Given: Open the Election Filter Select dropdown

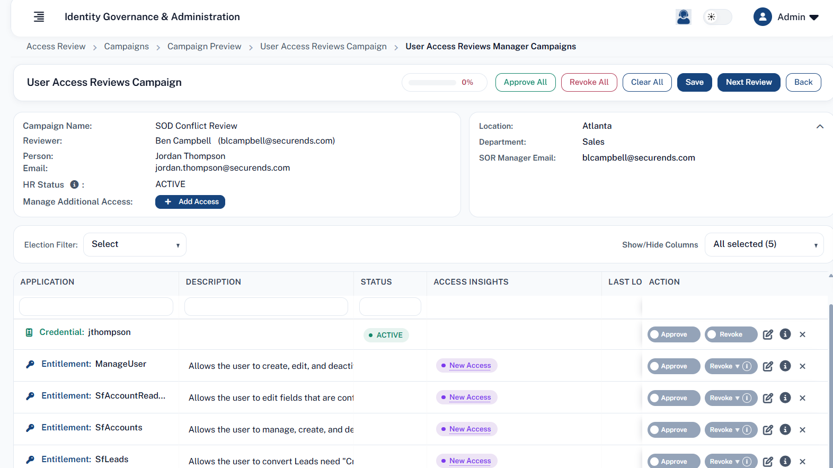Looking at the screenshot, I should [135, 244].
